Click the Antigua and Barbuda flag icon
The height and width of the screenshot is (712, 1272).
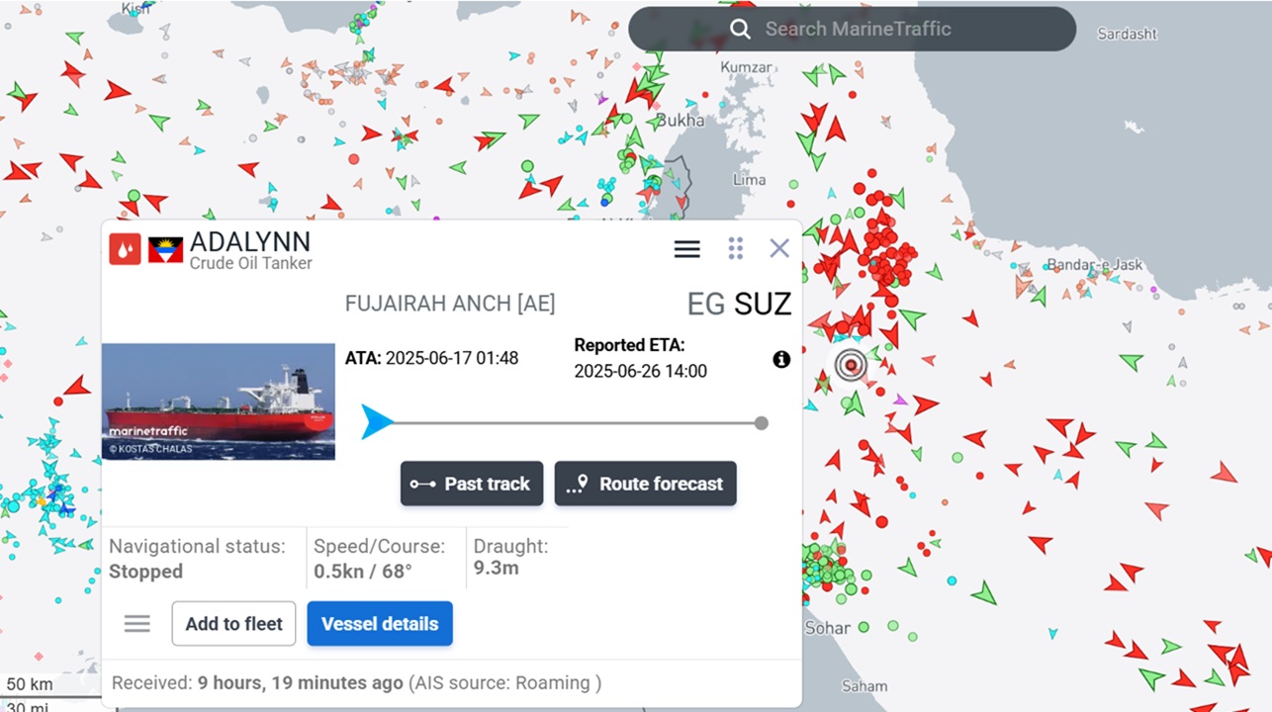(x=166, y=249)
